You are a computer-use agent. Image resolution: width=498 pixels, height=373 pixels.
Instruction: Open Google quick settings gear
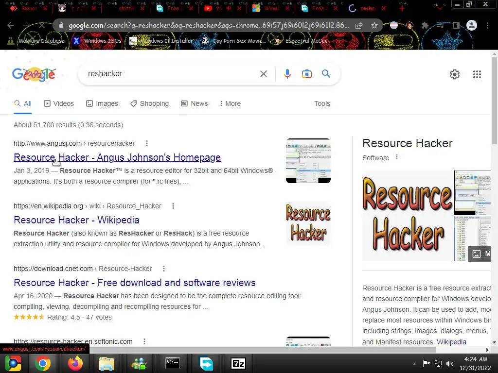click(x=455, y=74)
